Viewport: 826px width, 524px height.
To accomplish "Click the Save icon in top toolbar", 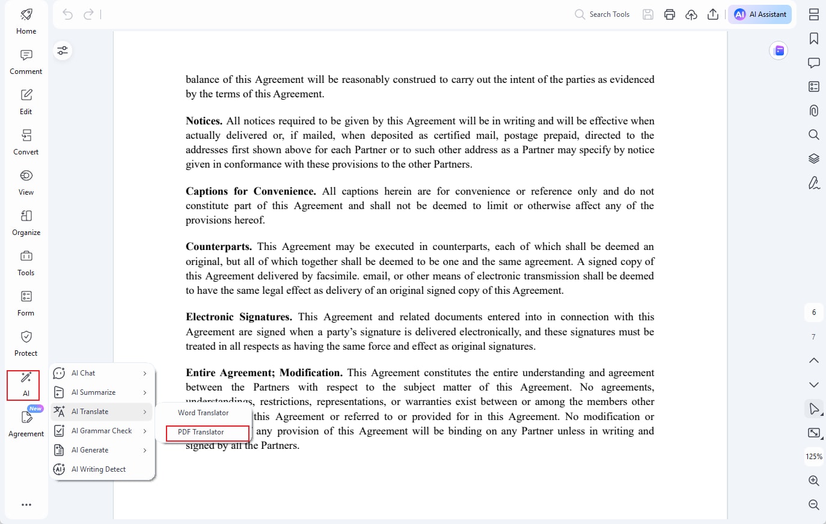I will coord(648,14).
